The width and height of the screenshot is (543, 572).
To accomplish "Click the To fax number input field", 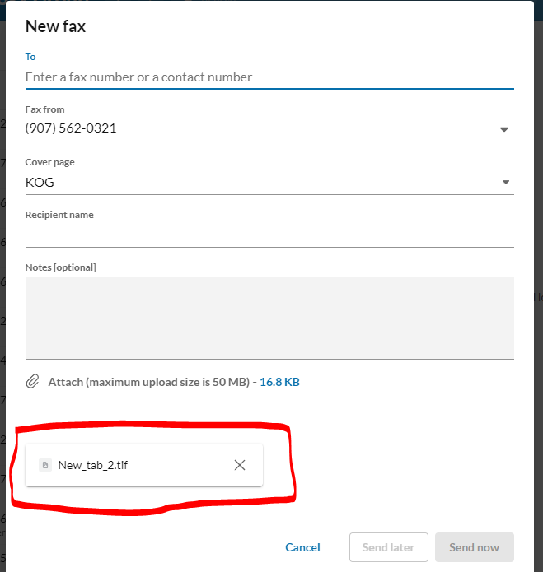I will click(x=269, y=77).
